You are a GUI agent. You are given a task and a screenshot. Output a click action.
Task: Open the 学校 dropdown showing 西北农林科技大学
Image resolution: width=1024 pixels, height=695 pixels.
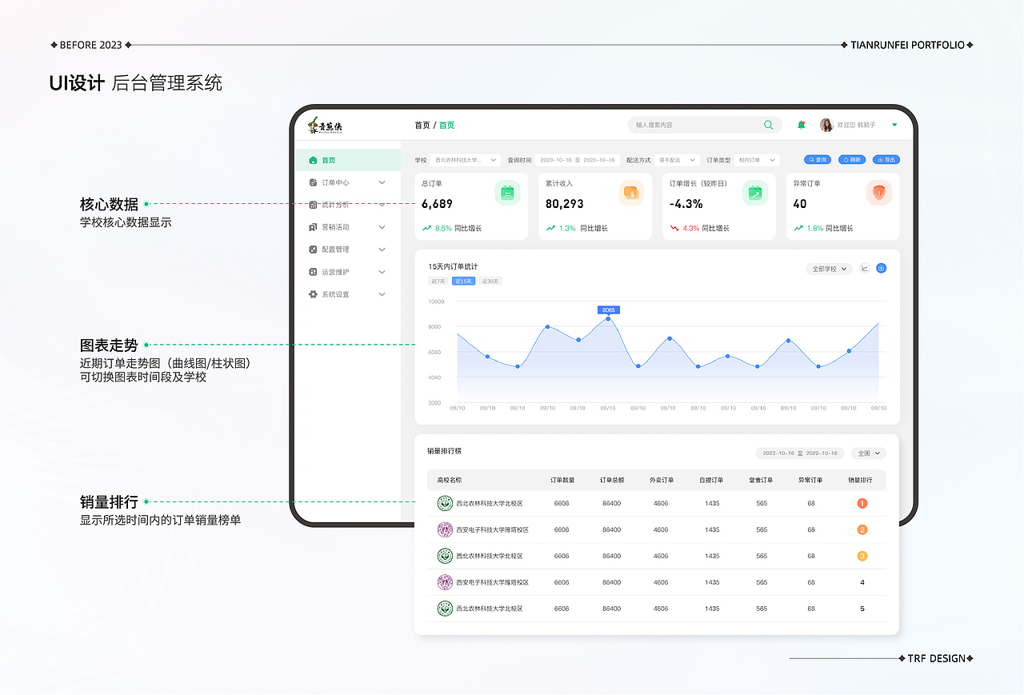[x=466, y=160]
